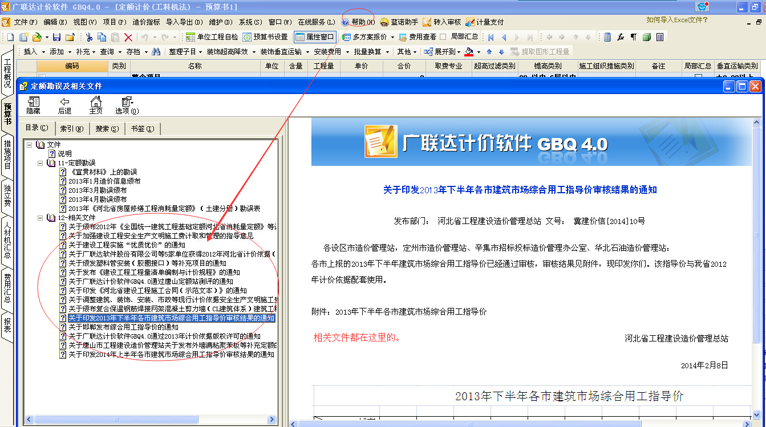Click the Paste clipboard icon
766x427 pixels.
[x=115, y=37]
